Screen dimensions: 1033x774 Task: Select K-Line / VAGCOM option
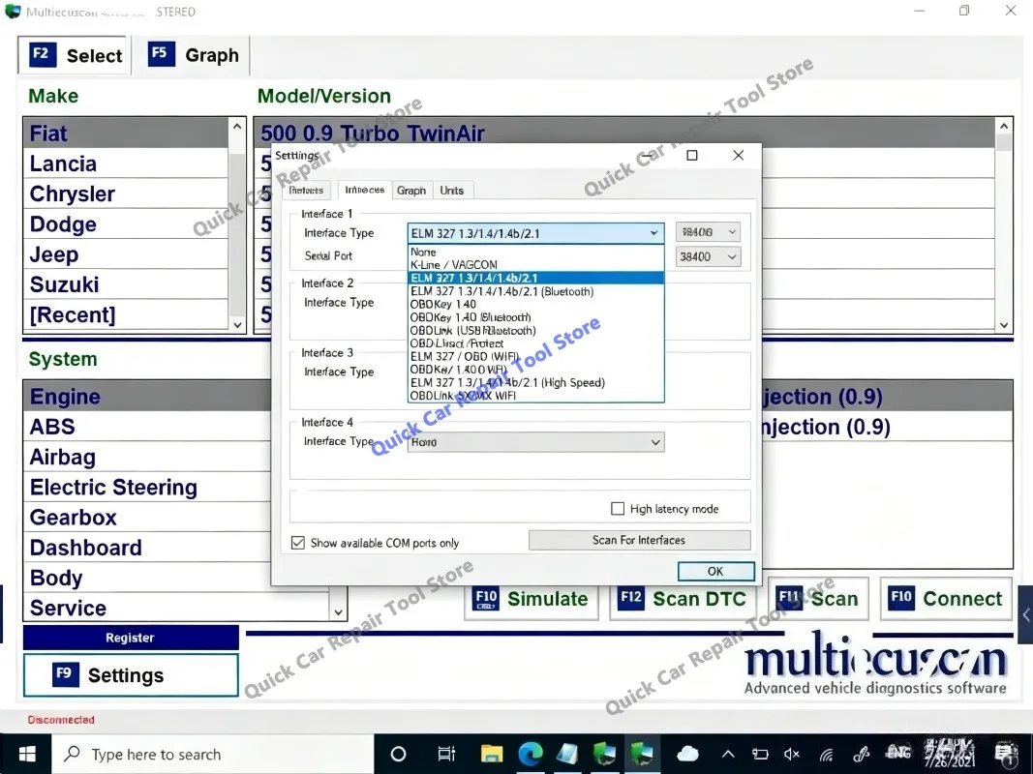click(535, 264)
